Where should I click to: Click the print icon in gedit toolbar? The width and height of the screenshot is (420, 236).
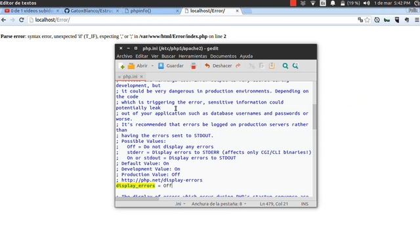click(194, 66)
